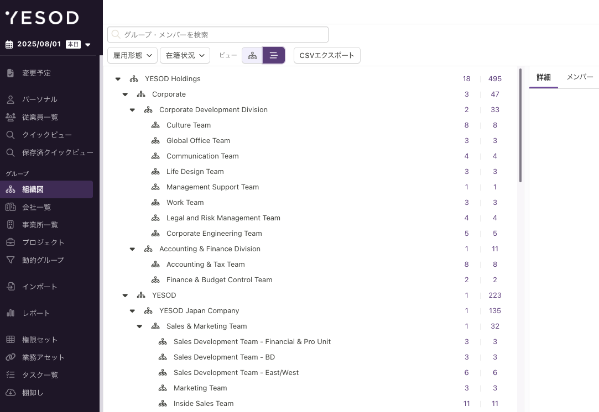This screenshot has height=412, width=599.
Task: Select Finance & Budget Control Team
Action: (x=310, y=280)
